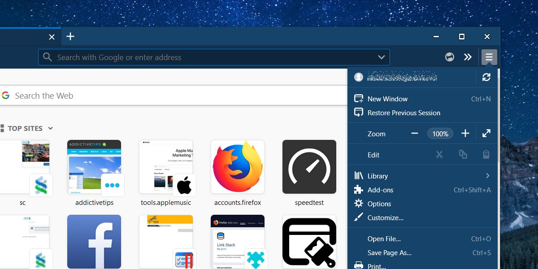Expand Library with the right arrow
538x269 pixels.
(488, 176)
